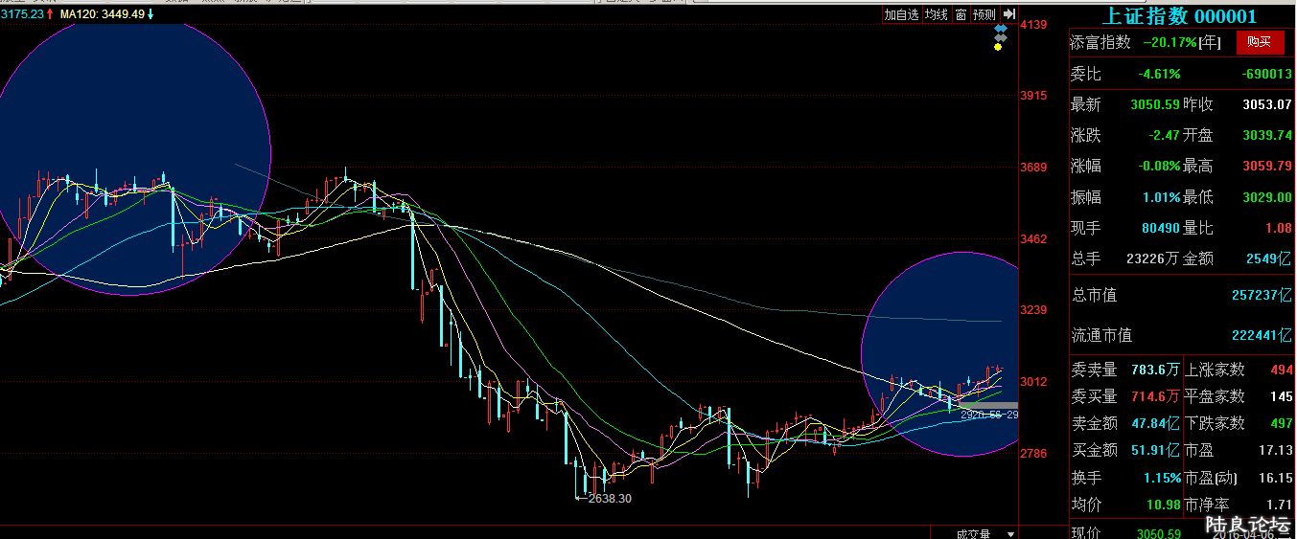Screen dimensions: 1297x539
Task: Click the 加自选 add-to-watchlist button
Action: 901,15
